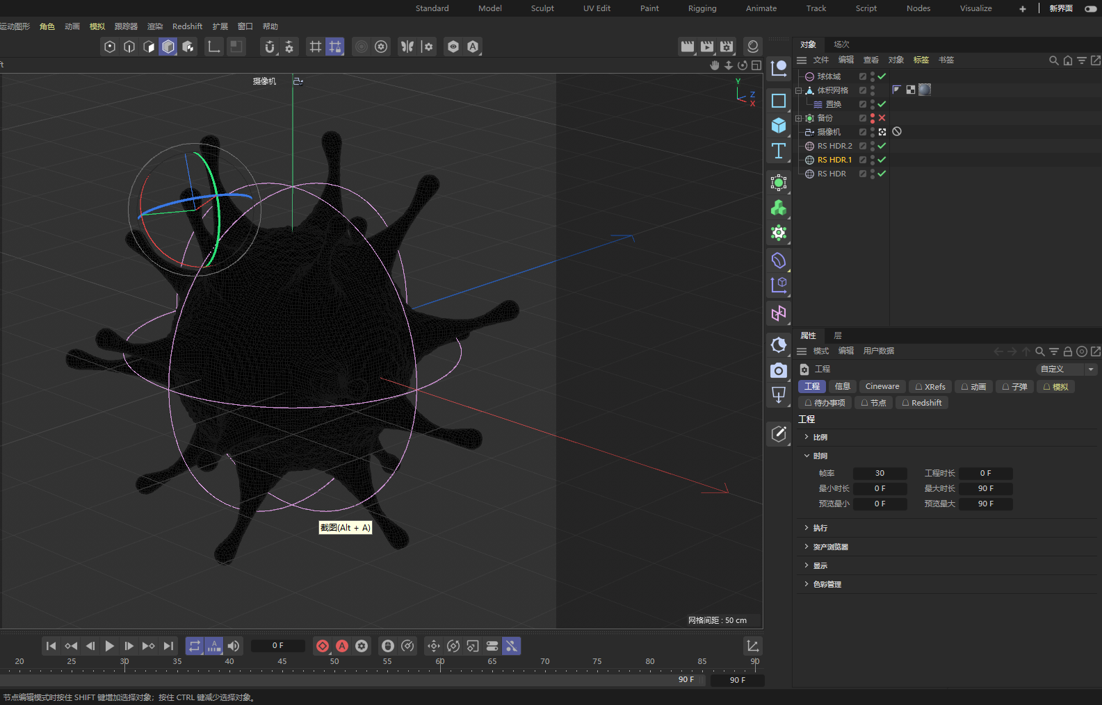Toggle 置换 enable checkmark
1102x705 pixels.
(882, 104)
